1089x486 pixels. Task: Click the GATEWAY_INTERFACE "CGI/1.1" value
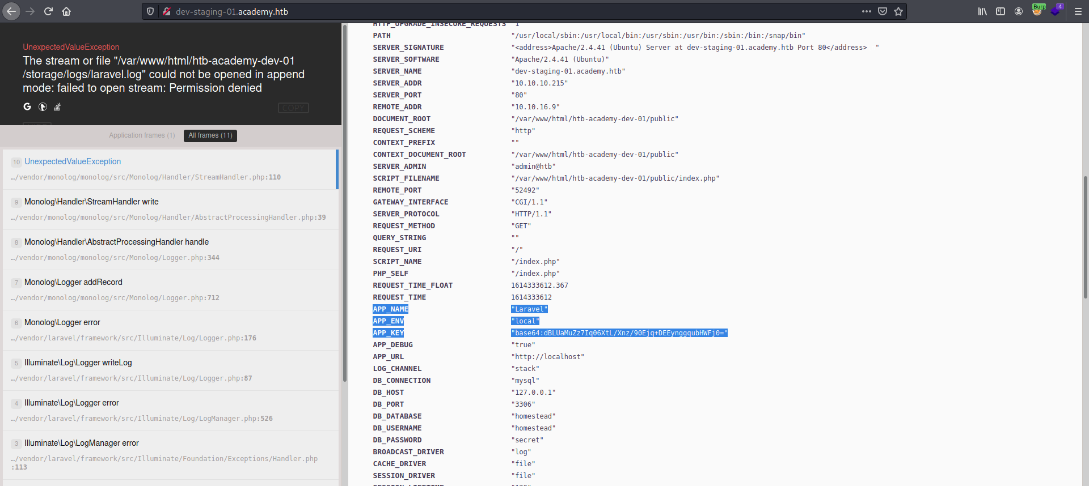pos(529,202)
